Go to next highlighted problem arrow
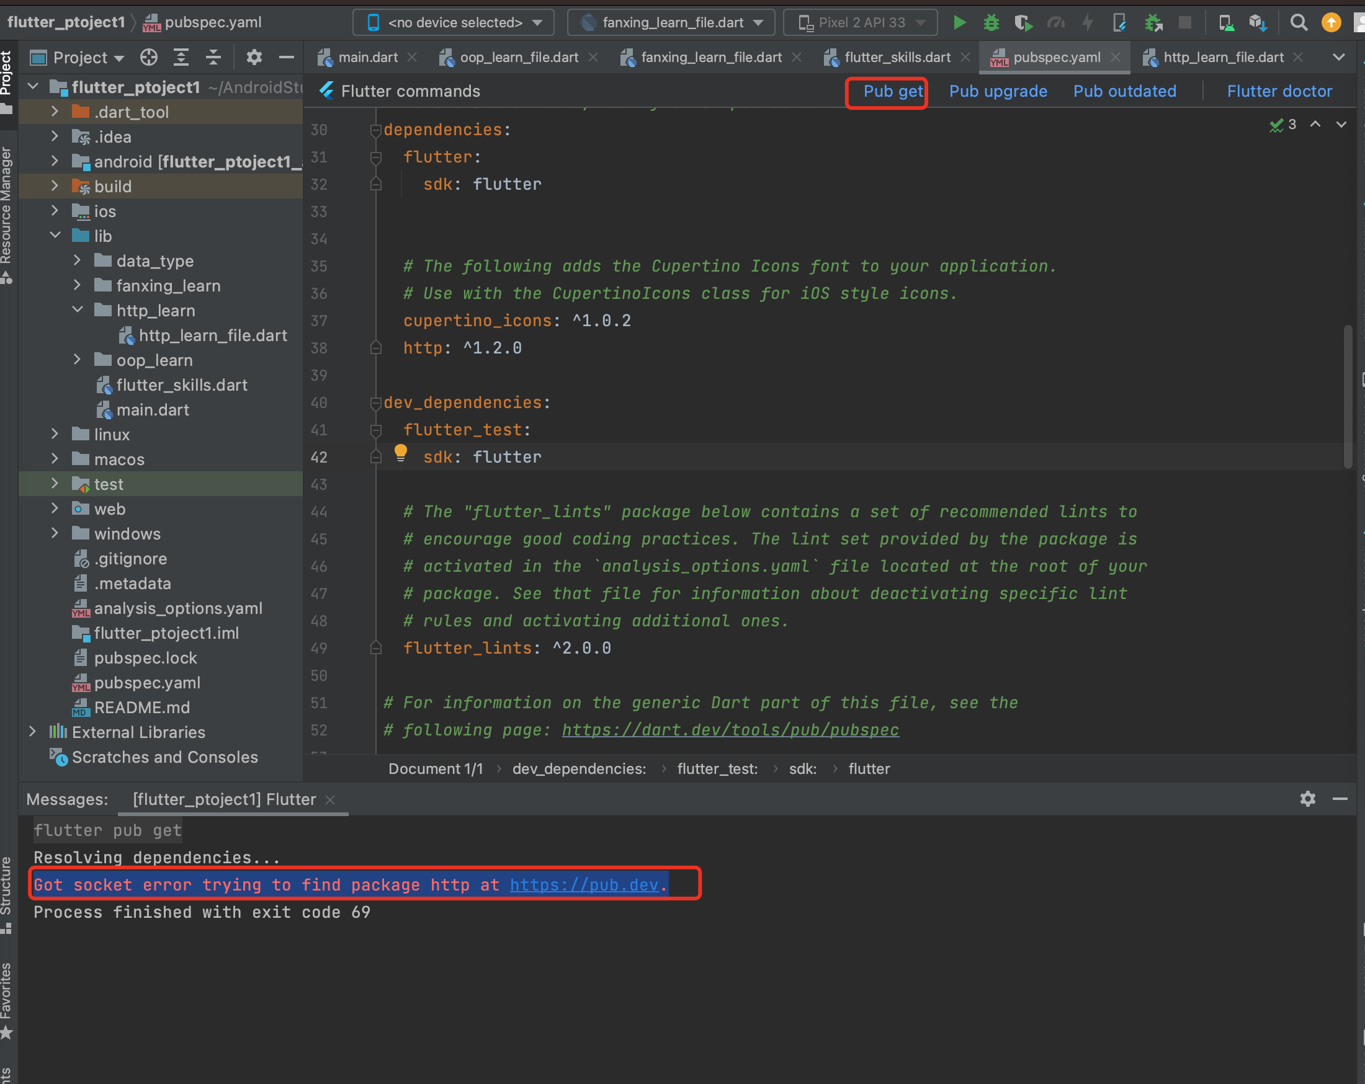1365x1084 pixels. coord(1341,124)
